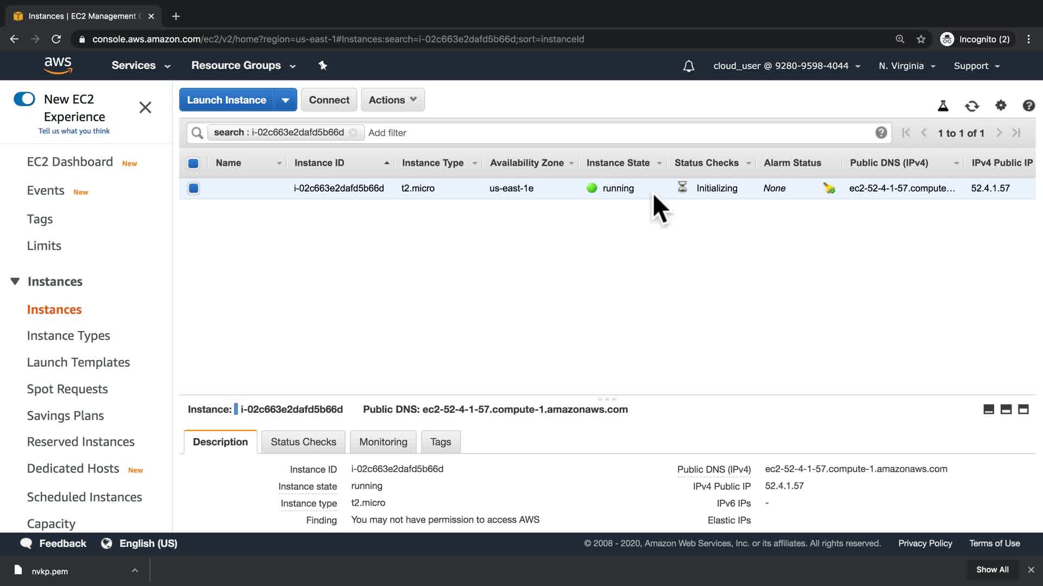Open Launch Templates in sidebar
Image resolution: width=1043 pixels, height=586 pixels.
coord(78,362)
